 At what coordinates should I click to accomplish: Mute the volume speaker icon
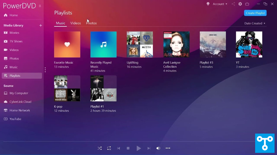(x=158, y=148)
